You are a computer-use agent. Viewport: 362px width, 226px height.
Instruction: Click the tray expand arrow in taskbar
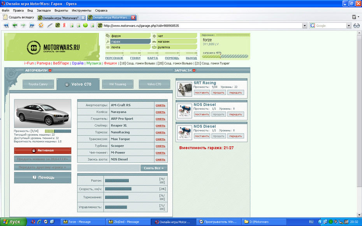pyautogui.click(x=320, y=222)
